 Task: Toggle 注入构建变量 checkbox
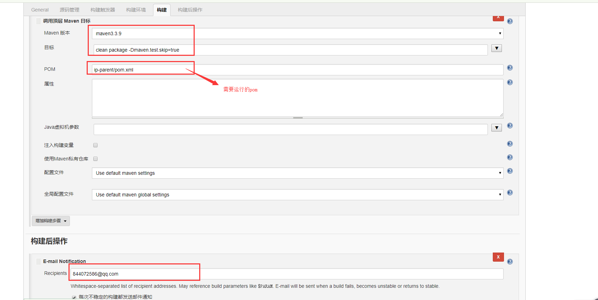tap(95, 145)
